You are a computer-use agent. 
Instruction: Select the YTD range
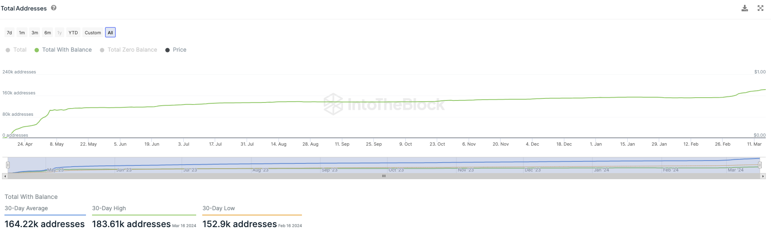(x=73, y=33)
